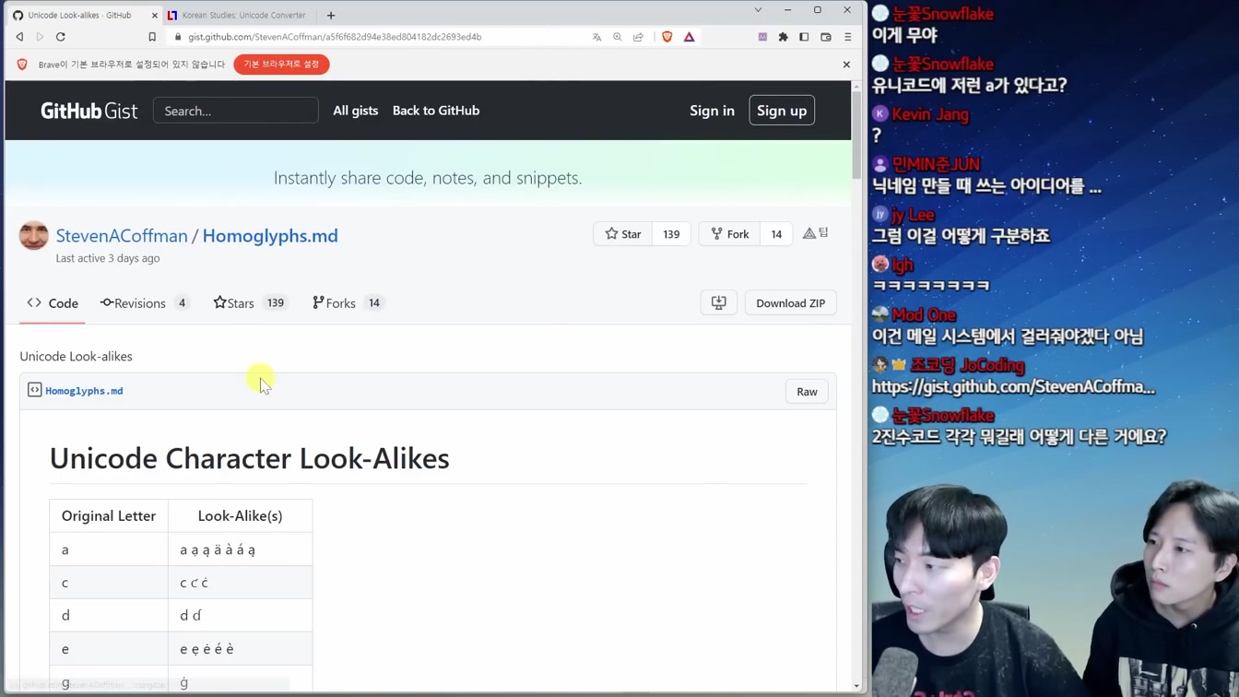Open gist with desktop download icon
Viewport: 1239px width, 697px height.
(x=719, y=303)
